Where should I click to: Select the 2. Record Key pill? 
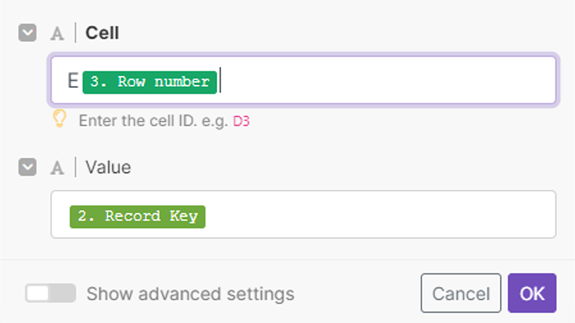point(138,216)
